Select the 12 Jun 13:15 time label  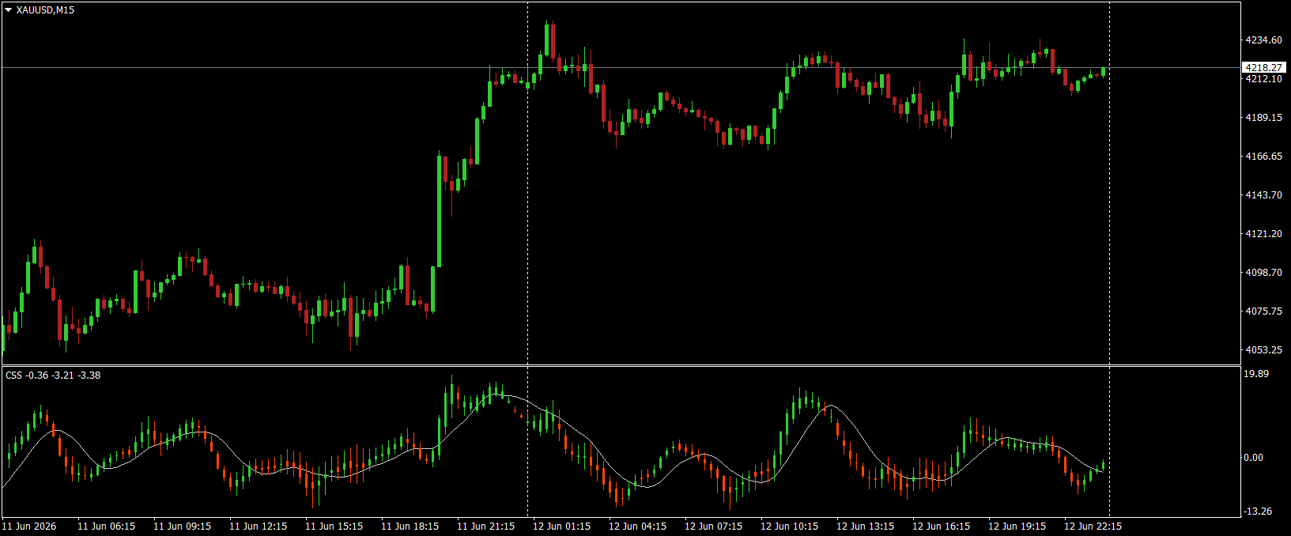pos(865,527)
